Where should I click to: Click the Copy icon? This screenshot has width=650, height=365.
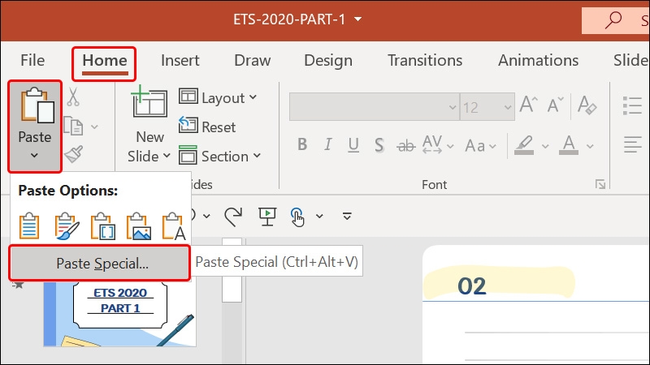point(73,126)
